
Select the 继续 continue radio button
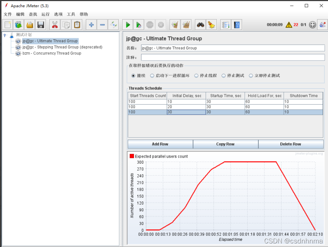(x=133, y=76)
